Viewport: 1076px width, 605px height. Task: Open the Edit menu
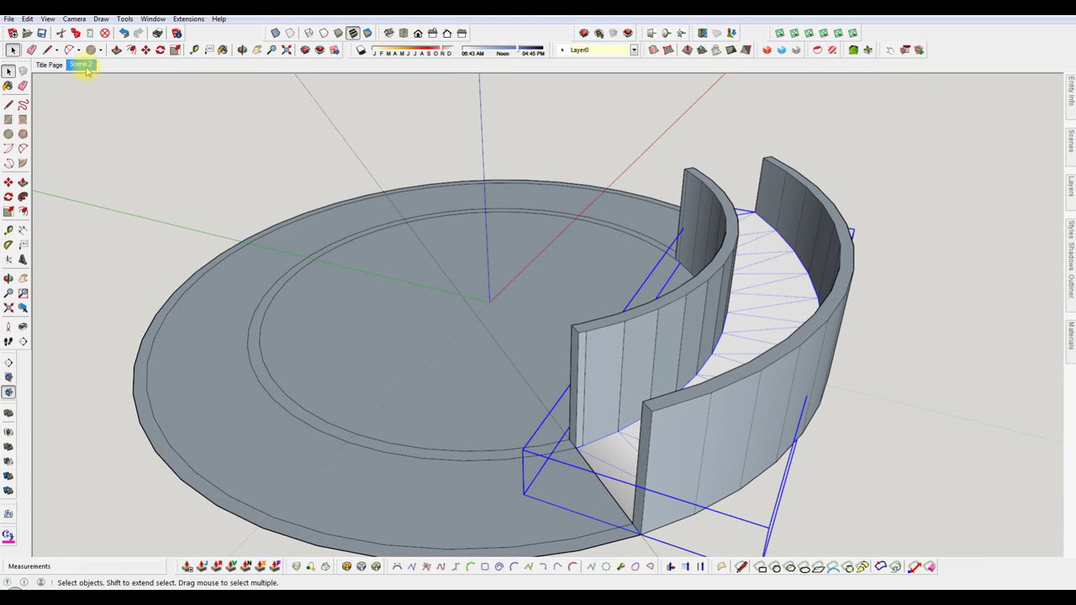pyautogui.click(x=28, y=18)
